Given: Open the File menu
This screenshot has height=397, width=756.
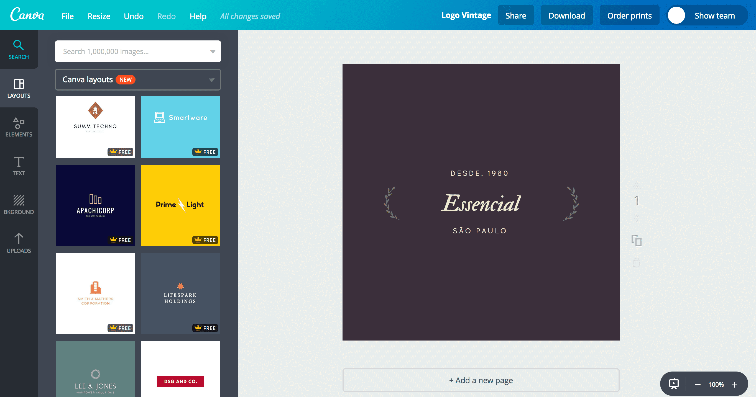Looking at the screenshot, I should (x=68, y=16).
